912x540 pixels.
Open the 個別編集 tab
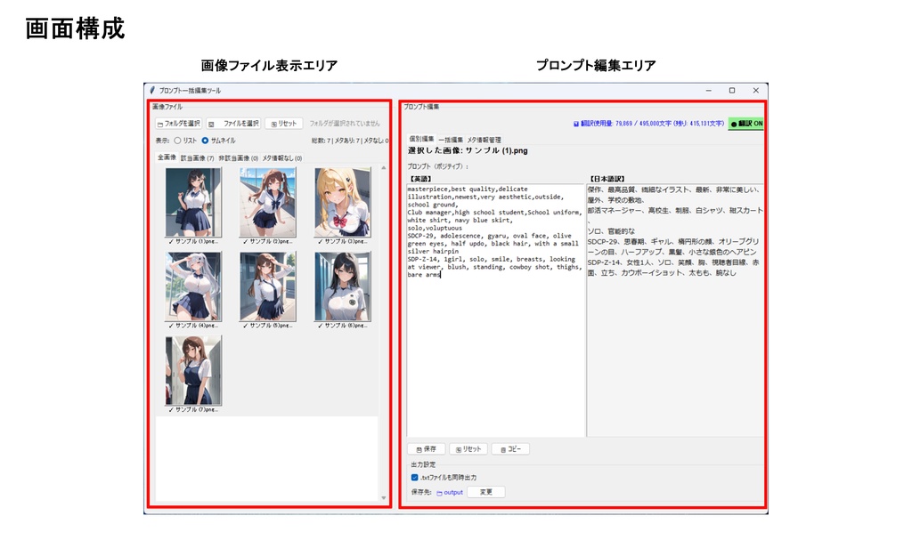(421, 139)
